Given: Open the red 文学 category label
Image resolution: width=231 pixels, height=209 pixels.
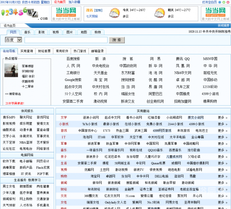Looking at the screenshot, I should coord(64,117).
